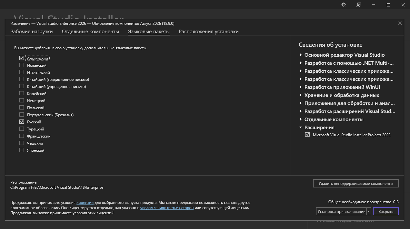Close the modification dialog with X
Viewport: 410px width, 229px height.
pyautogui.click(x=400, y=23)
